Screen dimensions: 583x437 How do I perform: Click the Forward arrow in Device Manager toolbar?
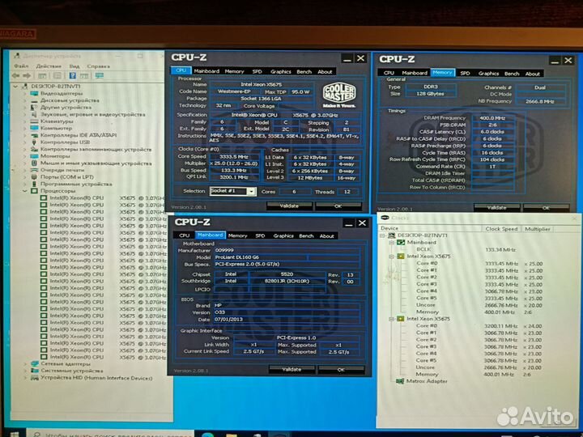[x=27, y=76]
